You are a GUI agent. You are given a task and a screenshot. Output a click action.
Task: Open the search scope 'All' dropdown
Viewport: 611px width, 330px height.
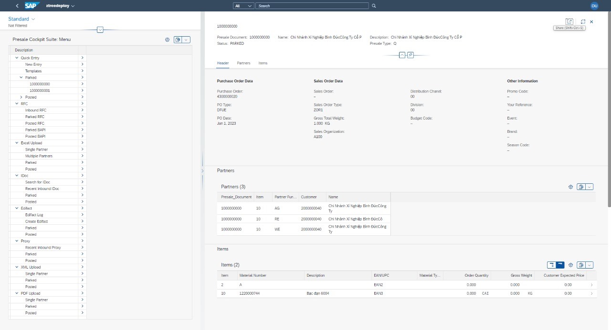click(x=244, y=6)
